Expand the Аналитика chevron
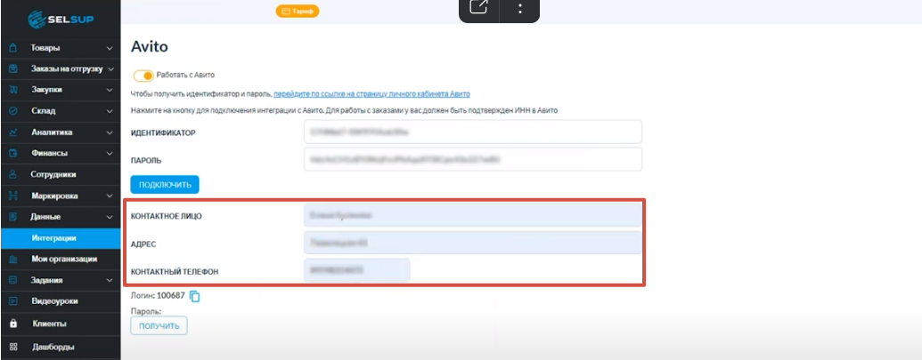The width and height of the screenshot is (922, 360). (x=110, y=132)
